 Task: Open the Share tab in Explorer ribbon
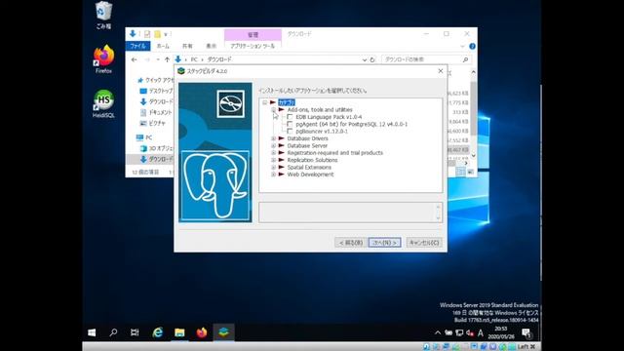187,46
